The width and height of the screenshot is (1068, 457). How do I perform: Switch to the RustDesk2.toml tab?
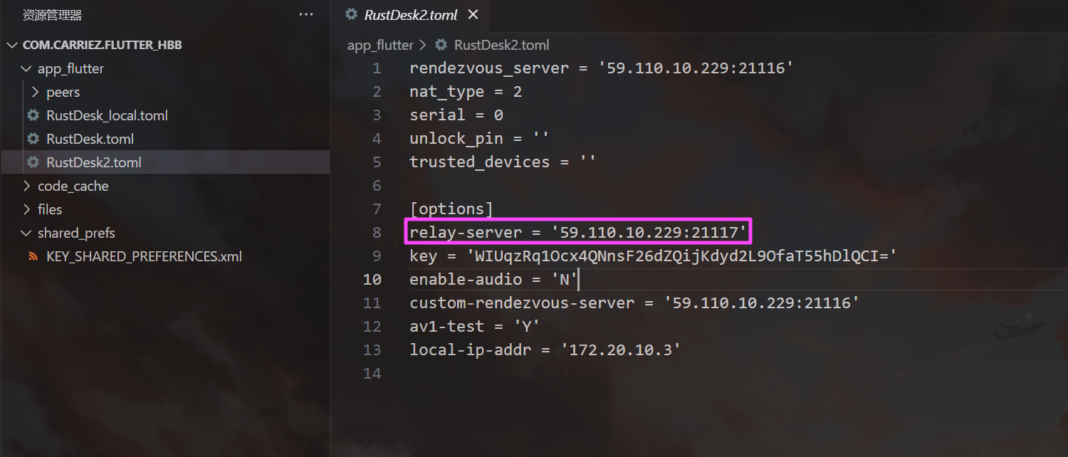coord(411,14)
